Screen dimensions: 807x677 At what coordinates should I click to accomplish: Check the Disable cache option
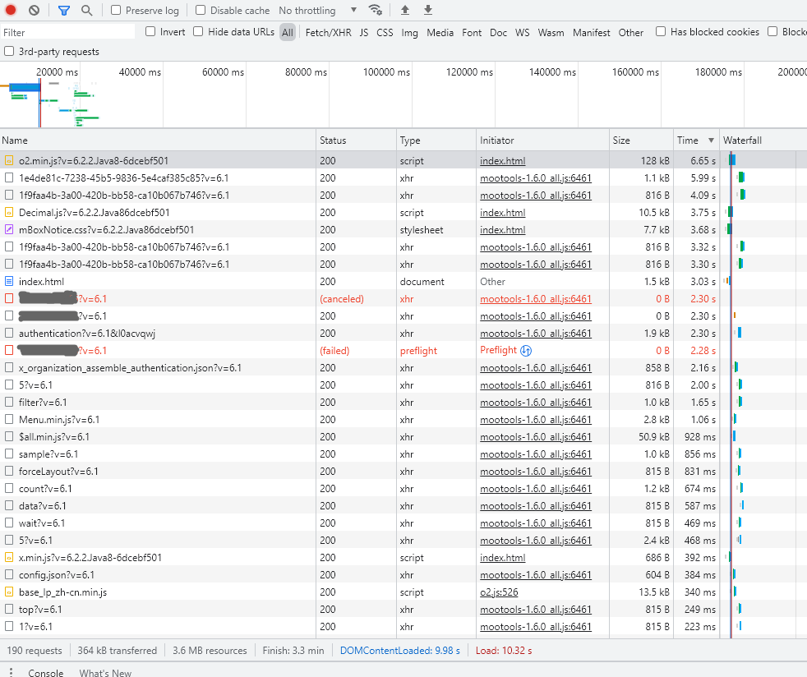tap(201, 11)
